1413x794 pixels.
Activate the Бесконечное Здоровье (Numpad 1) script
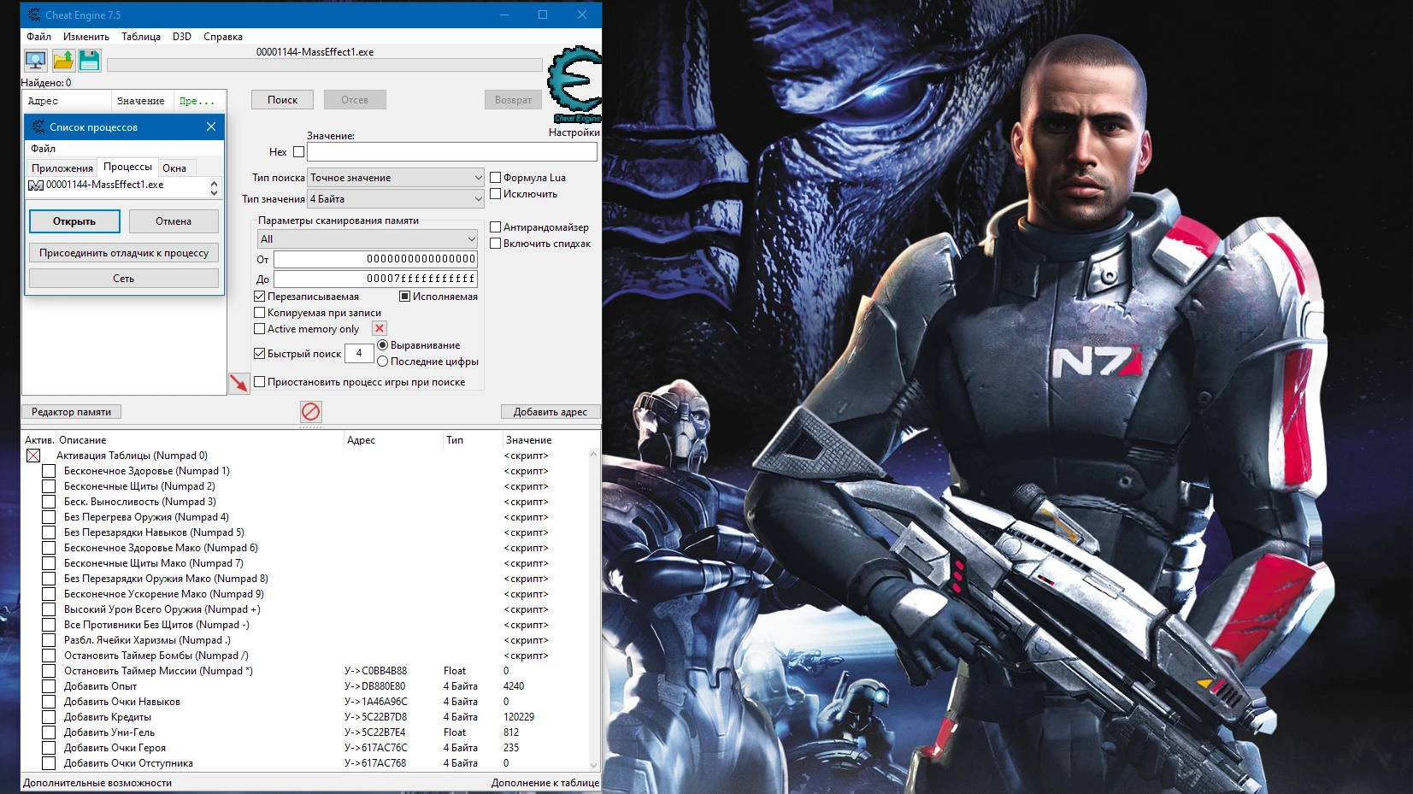click(x=49, y=471)
